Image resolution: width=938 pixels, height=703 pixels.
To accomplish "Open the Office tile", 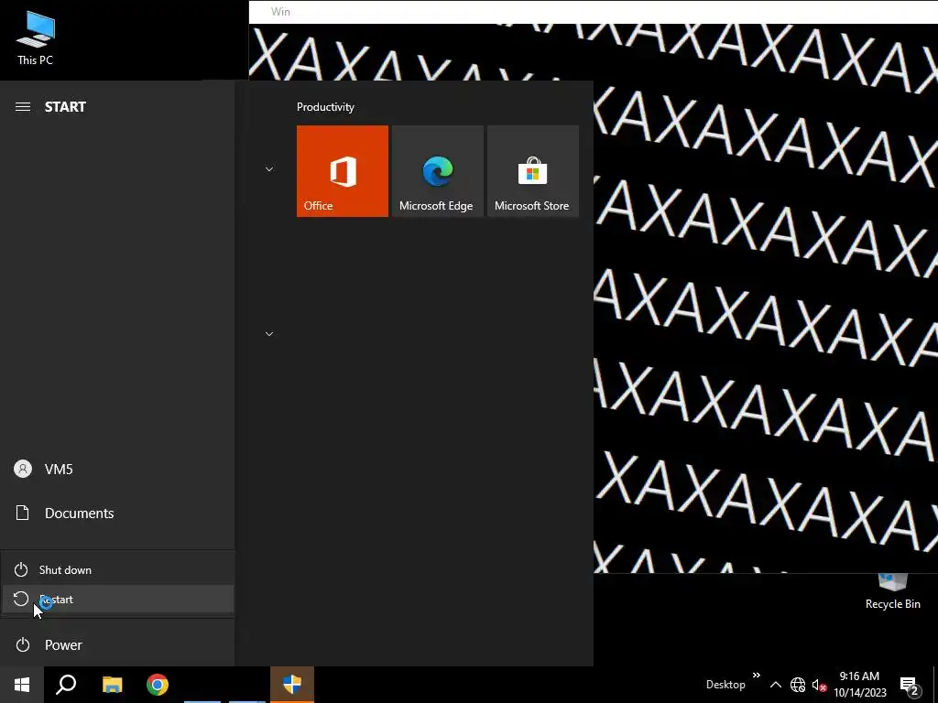I will pyautogui.click(x=343, y=171).
